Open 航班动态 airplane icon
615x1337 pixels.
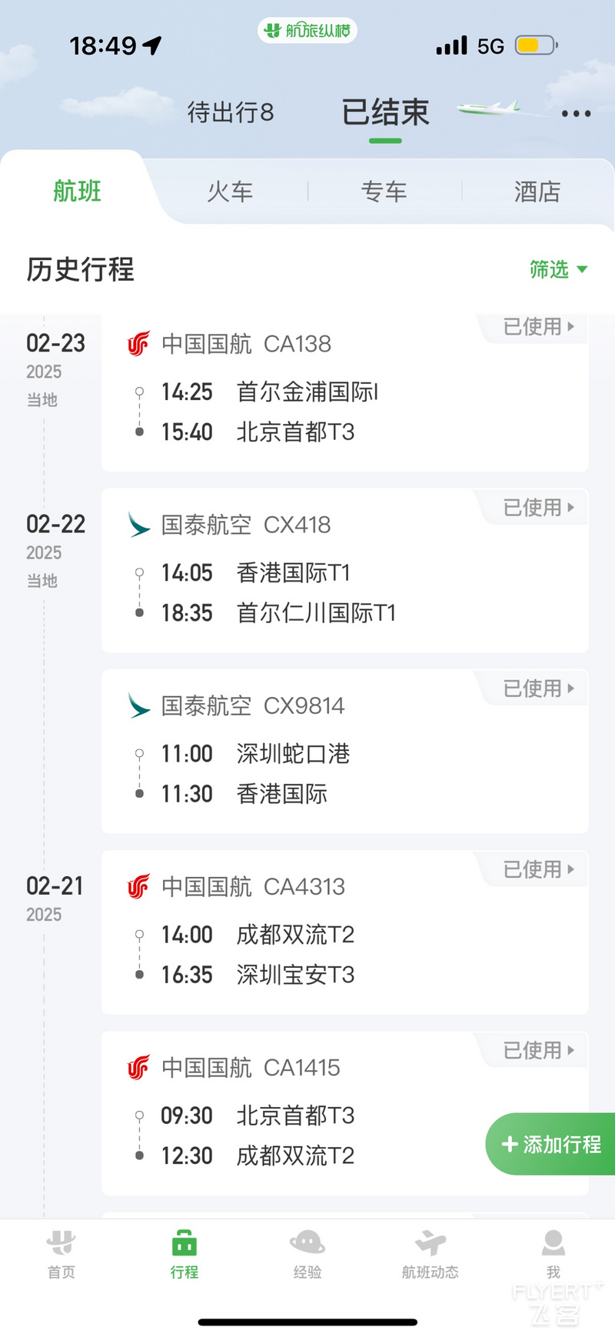(430, 1242)
